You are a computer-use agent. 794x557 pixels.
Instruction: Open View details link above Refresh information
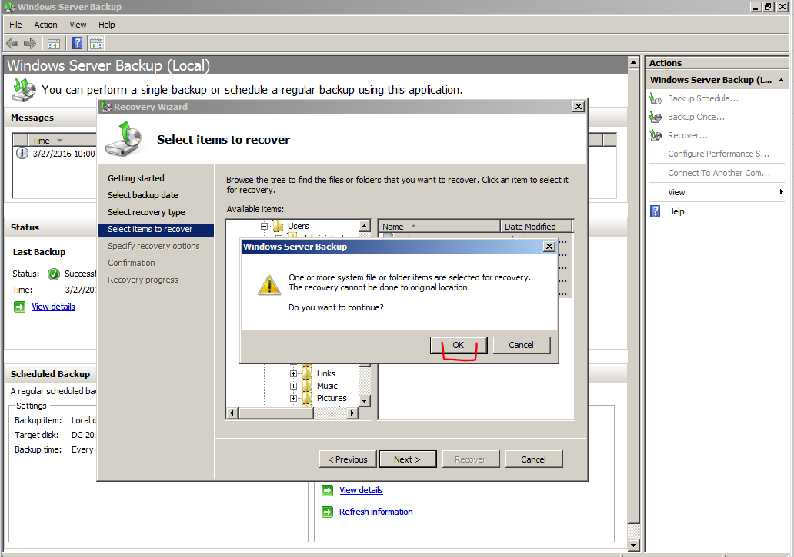[361, 490]
